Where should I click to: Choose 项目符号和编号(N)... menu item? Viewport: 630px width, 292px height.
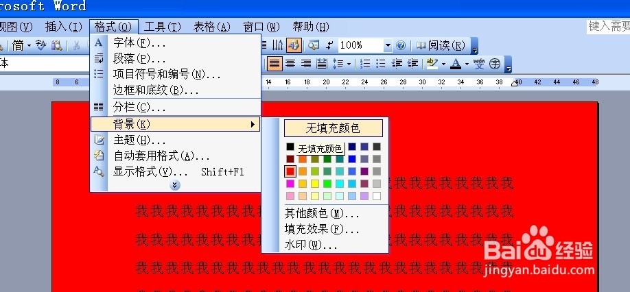pyautogui.click(x=175, y=74)
